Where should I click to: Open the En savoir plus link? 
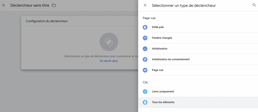coord(109,61)
